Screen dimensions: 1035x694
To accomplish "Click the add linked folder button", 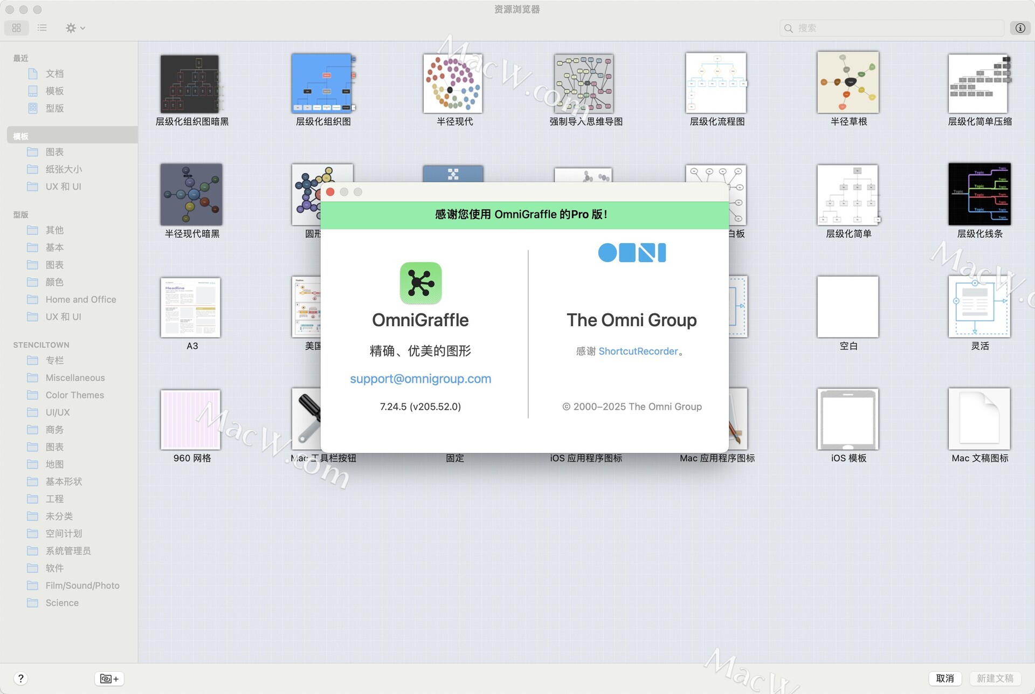I will pos(109,678).
